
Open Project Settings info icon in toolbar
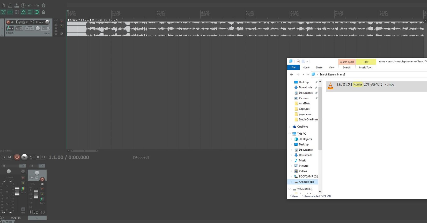pyautogui.click(x=23, y=5)
